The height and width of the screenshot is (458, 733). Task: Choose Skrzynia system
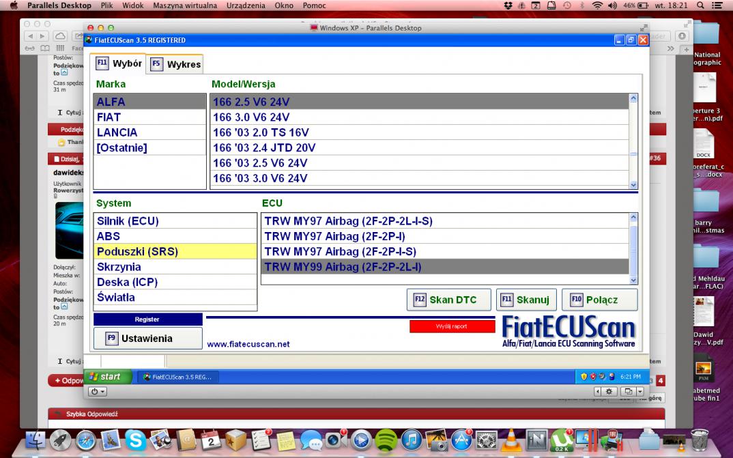pos(175,266)
